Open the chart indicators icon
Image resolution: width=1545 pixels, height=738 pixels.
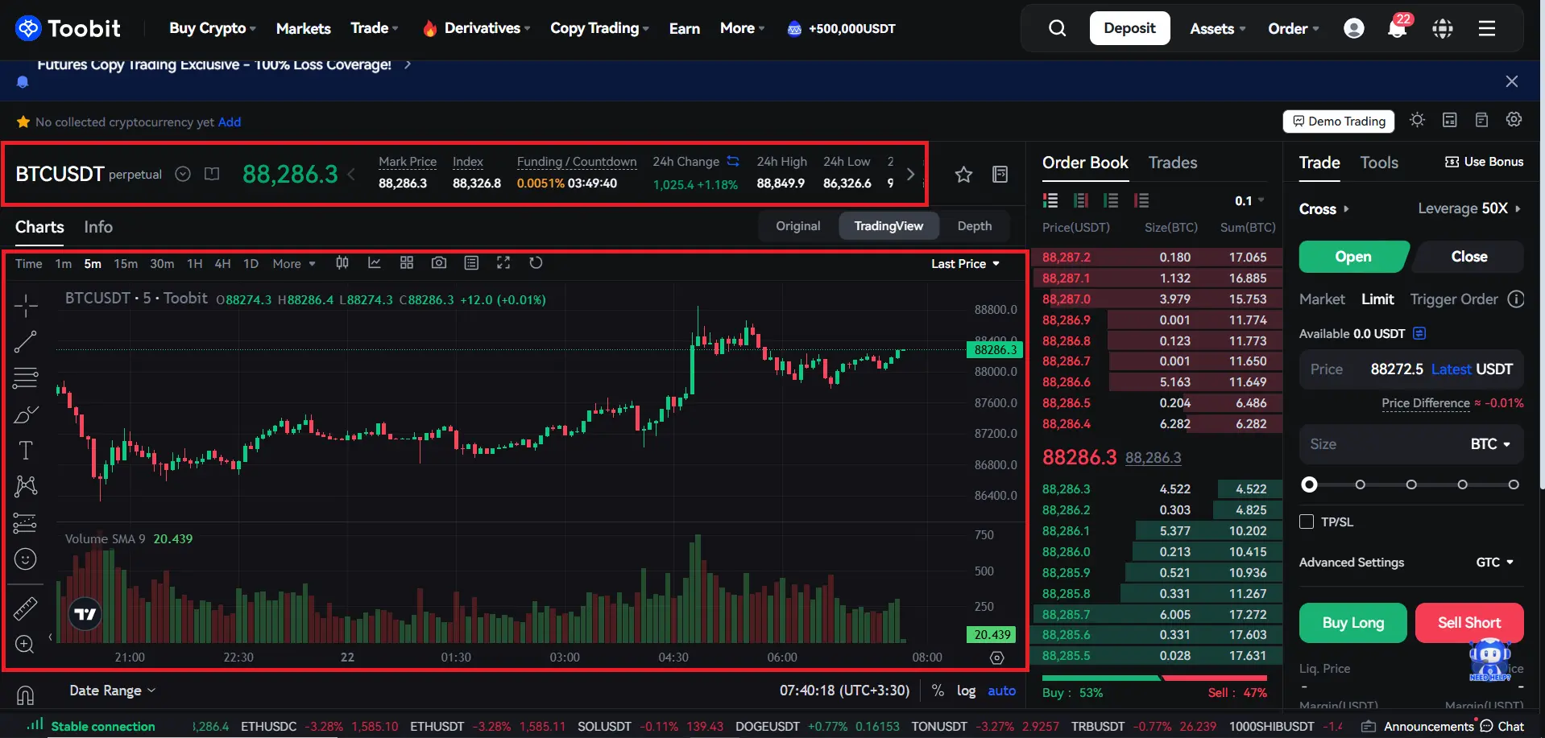click(375, 263)
